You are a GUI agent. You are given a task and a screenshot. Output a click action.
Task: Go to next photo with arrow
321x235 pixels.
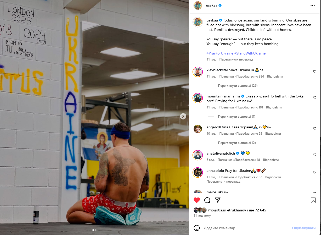pos(183,116)
